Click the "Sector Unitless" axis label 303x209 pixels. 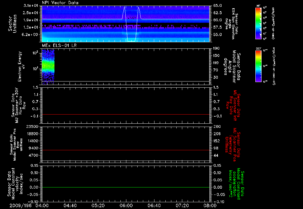(x=12, y=24)
